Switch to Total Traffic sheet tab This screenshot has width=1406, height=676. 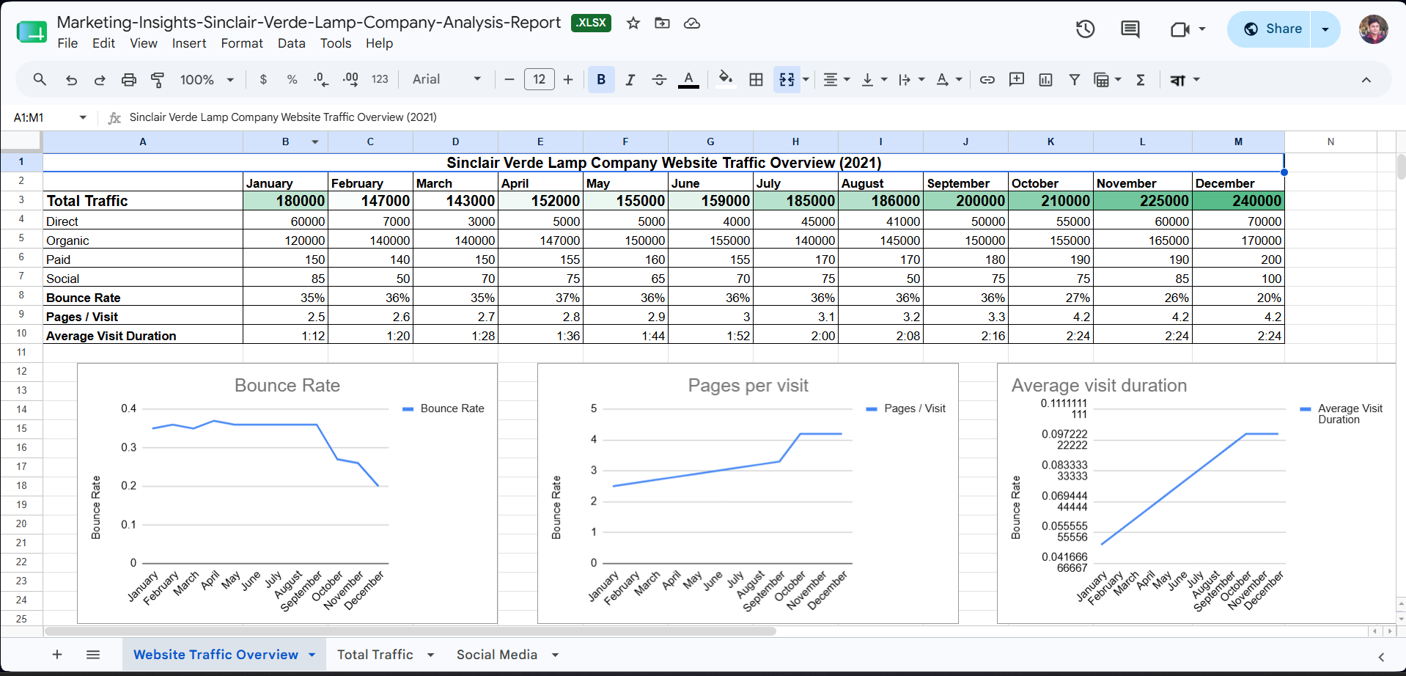pyautogui.click(x=375, y=655)
